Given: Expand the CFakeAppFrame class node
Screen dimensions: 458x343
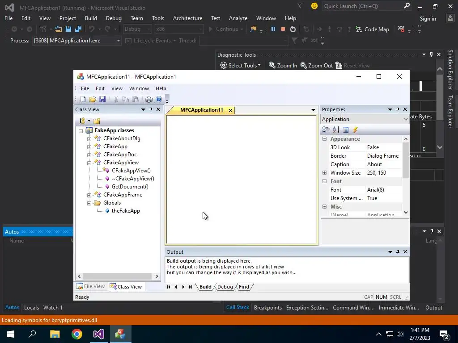Looking at the screenshot, I should point(89,195).
